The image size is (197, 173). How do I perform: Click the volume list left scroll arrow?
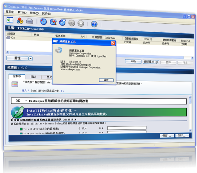(x=7, y=52)
